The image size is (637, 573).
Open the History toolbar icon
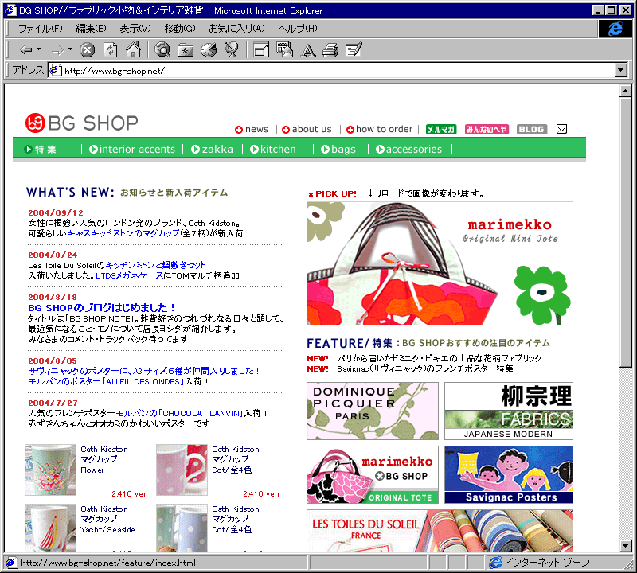click(209, 50)
